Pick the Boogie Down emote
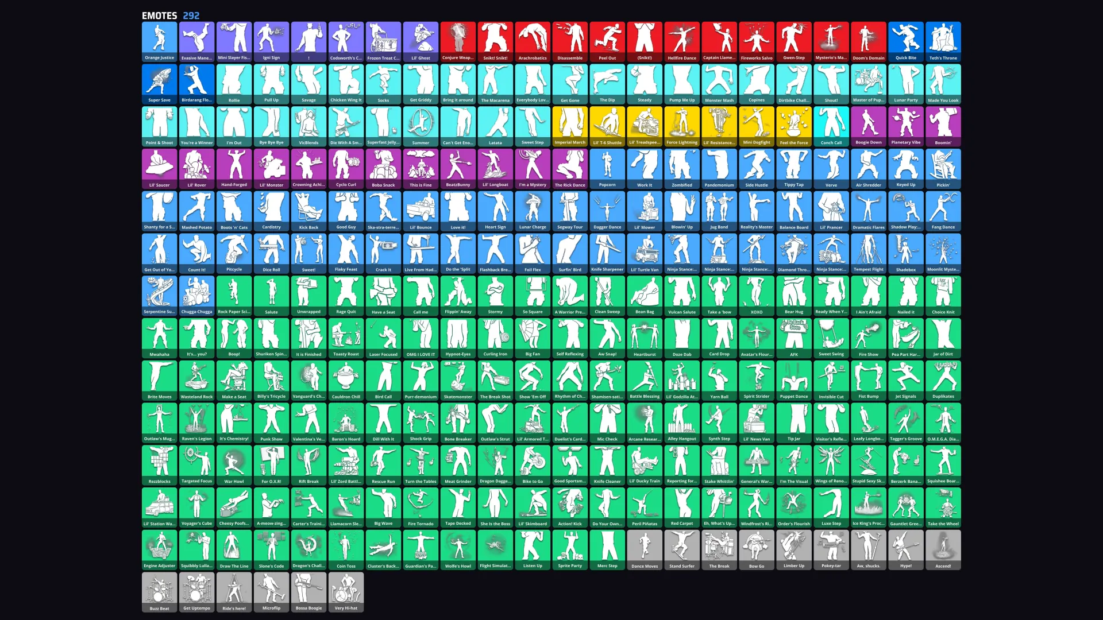 pyautogui.click(x=869, y=126)
